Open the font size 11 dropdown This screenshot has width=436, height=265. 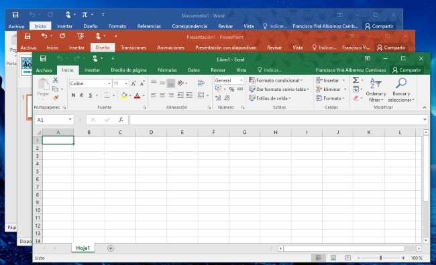tap(126, 84)
